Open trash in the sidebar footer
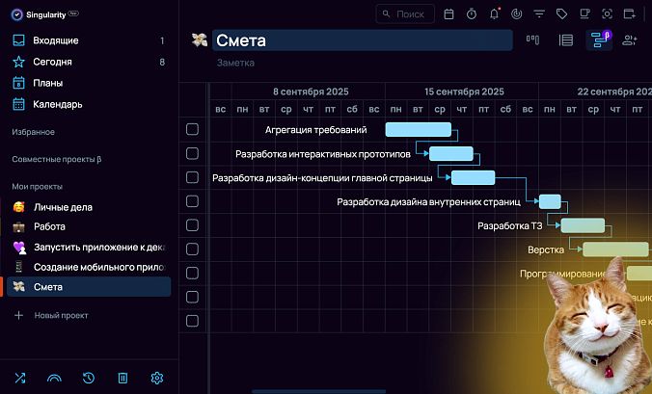Screen dimensions: 652x394 click(x=122, y=378)
